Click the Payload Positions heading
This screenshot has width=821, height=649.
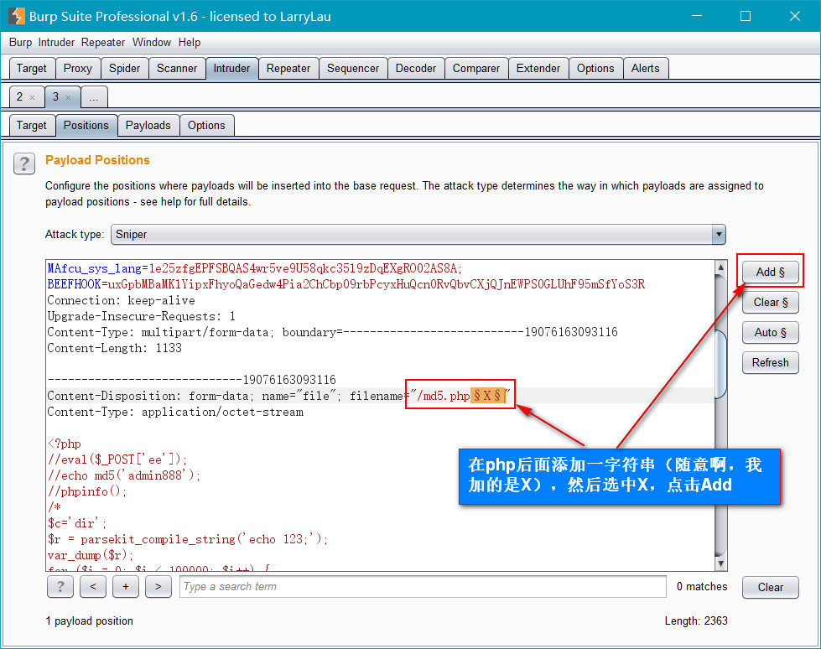click(x=97, y=160)
